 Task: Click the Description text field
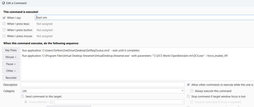click(x=103, y=85)
